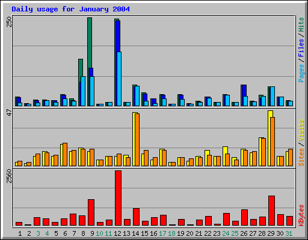Select the cyan pages bar for day 14
The width and height of the screenshot is (308, 240).
point(137,96)
